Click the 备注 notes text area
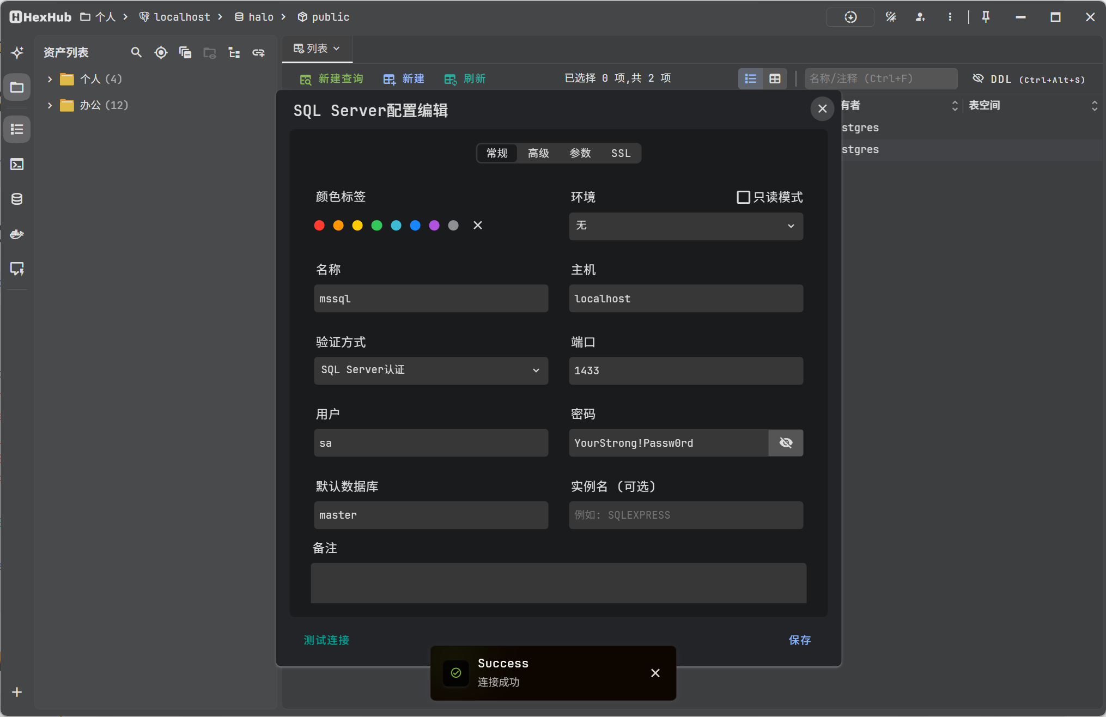Screen dimensions: 1106x717 tap(558, 583)
